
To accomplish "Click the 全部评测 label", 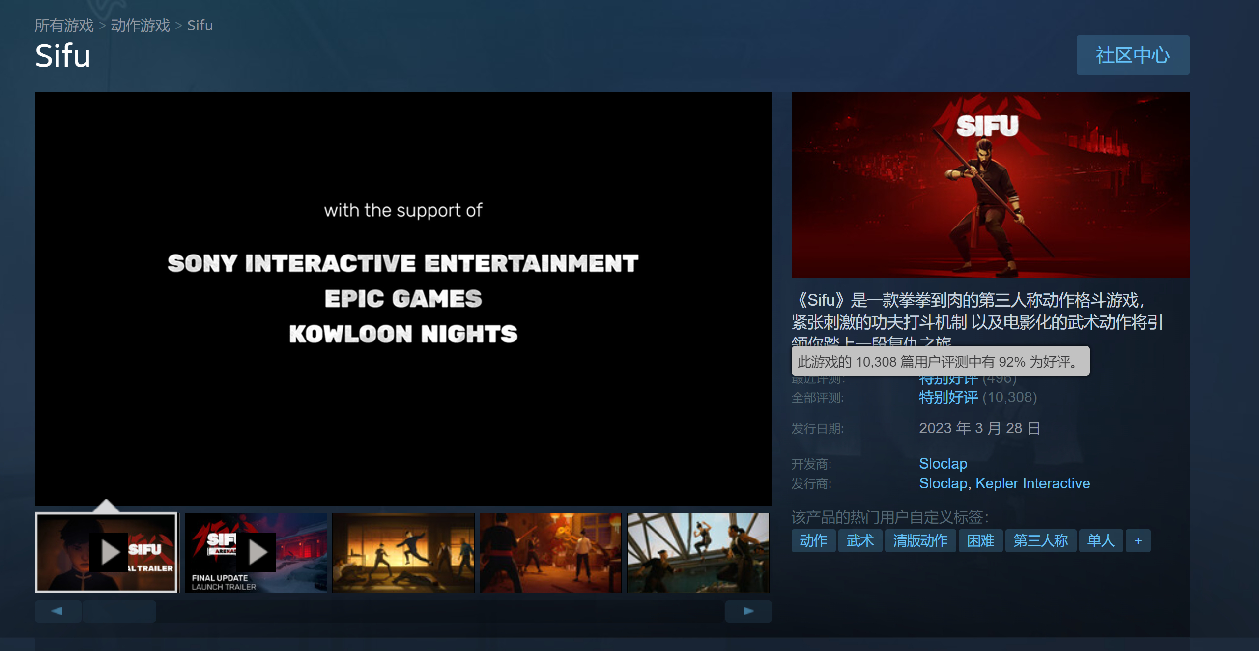I will tap(817, 398).
